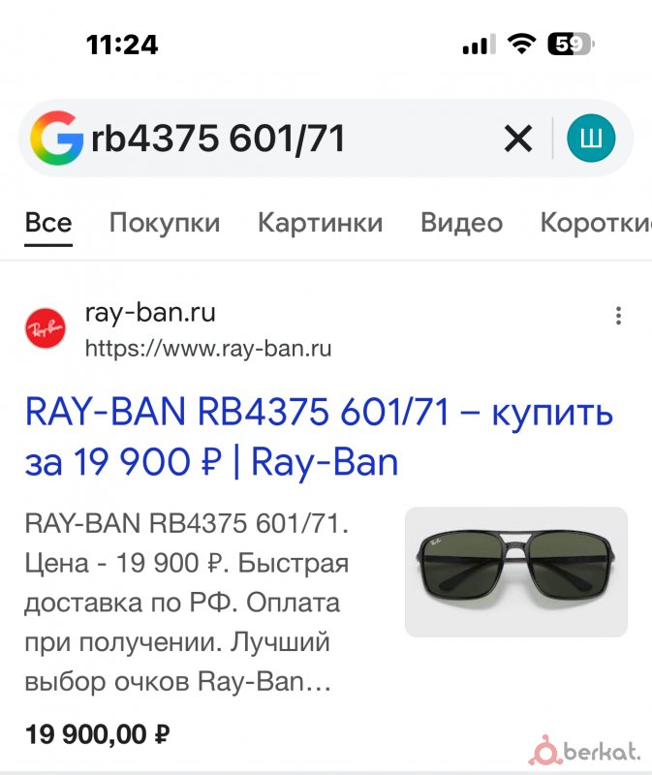
Task: Open the sunglasses product thumbnail
Action: [x=516, y=572]
